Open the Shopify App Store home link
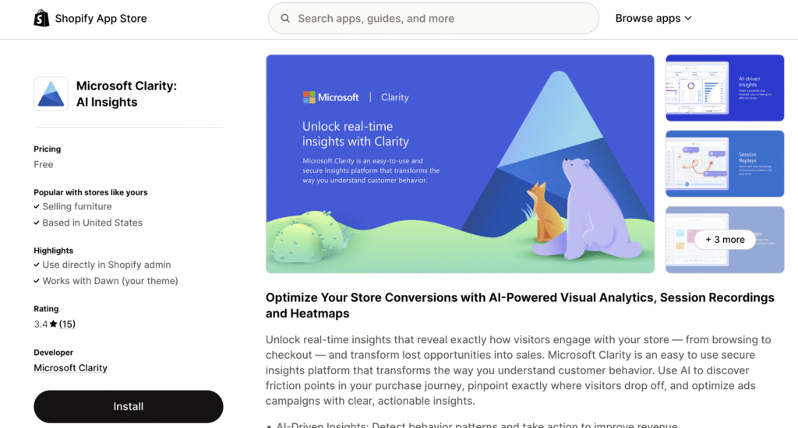The height and width of the screenshot is (428, 798). [x=90, y=19]
